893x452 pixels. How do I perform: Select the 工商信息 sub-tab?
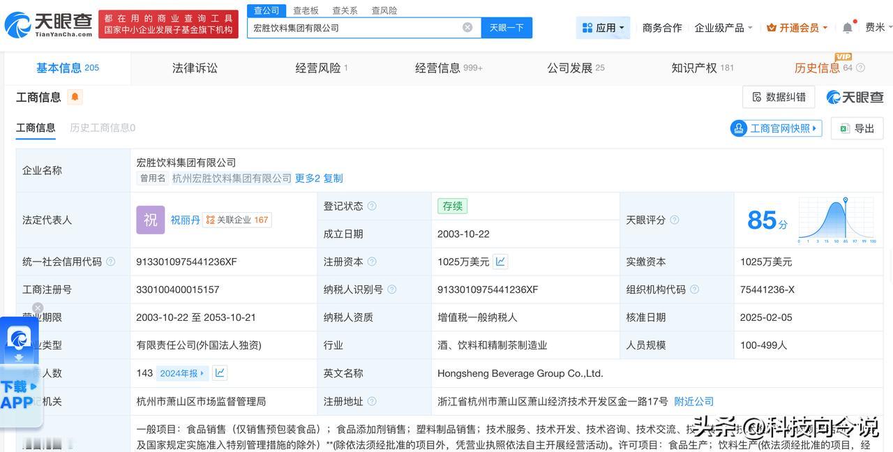click(x=36, y=128)
